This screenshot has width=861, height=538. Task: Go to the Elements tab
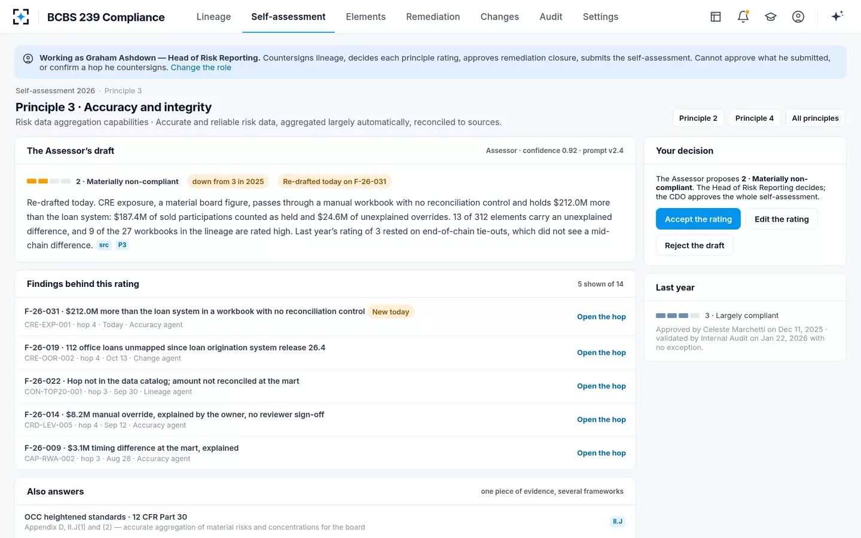pos(365,17)
